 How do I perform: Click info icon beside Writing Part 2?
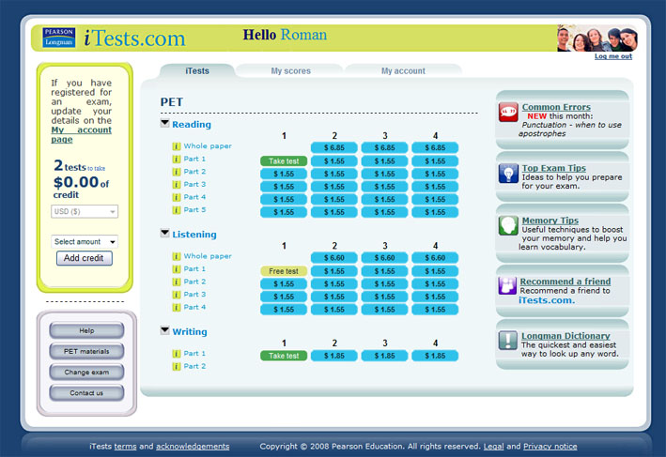(176, 366)
